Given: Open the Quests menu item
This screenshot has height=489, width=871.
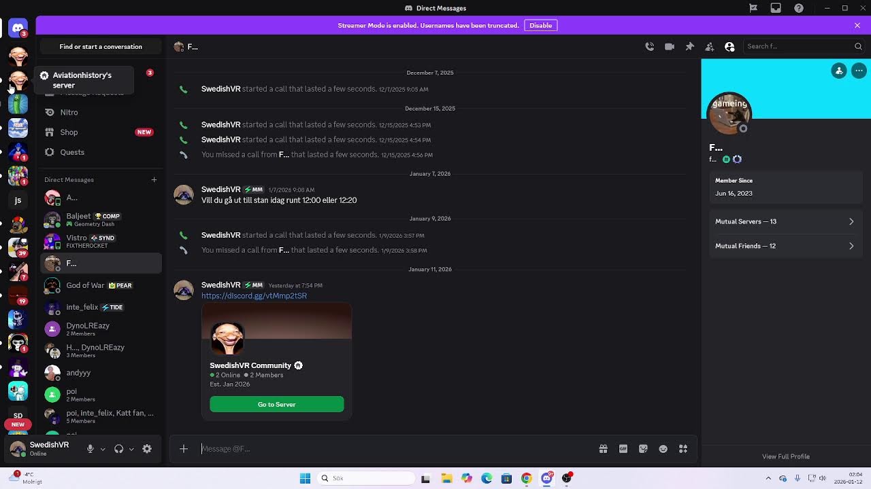Looking at the screenshot, I should [101, 152].
